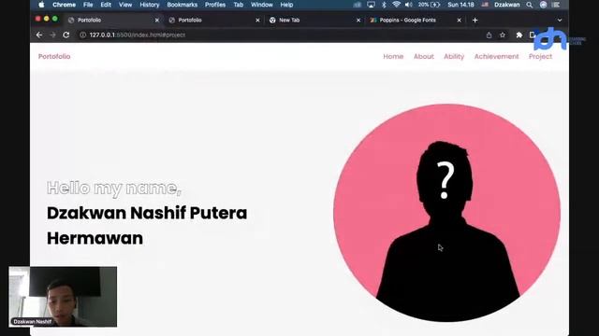Open the Window menu
The width and height of the screenshot is (599, 336).
coord(262,5)
